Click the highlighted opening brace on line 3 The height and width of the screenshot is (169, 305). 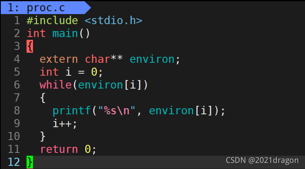(30, 46)
